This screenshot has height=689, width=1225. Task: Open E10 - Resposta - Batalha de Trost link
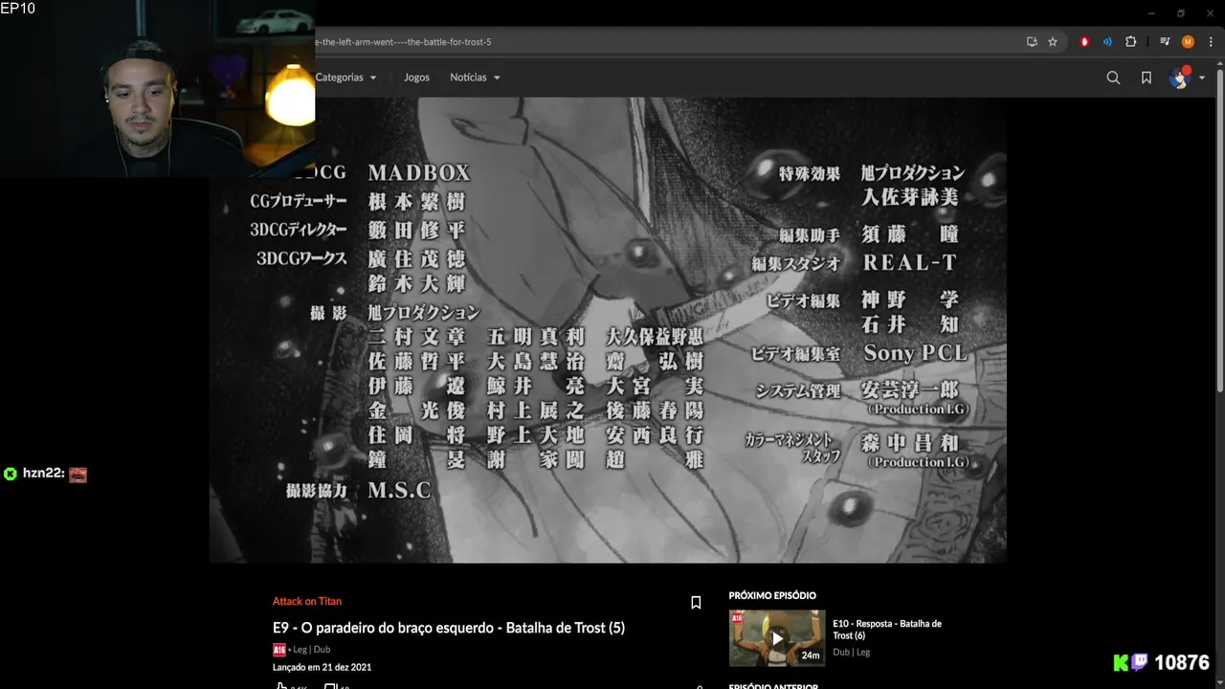[x=887, y=630]
